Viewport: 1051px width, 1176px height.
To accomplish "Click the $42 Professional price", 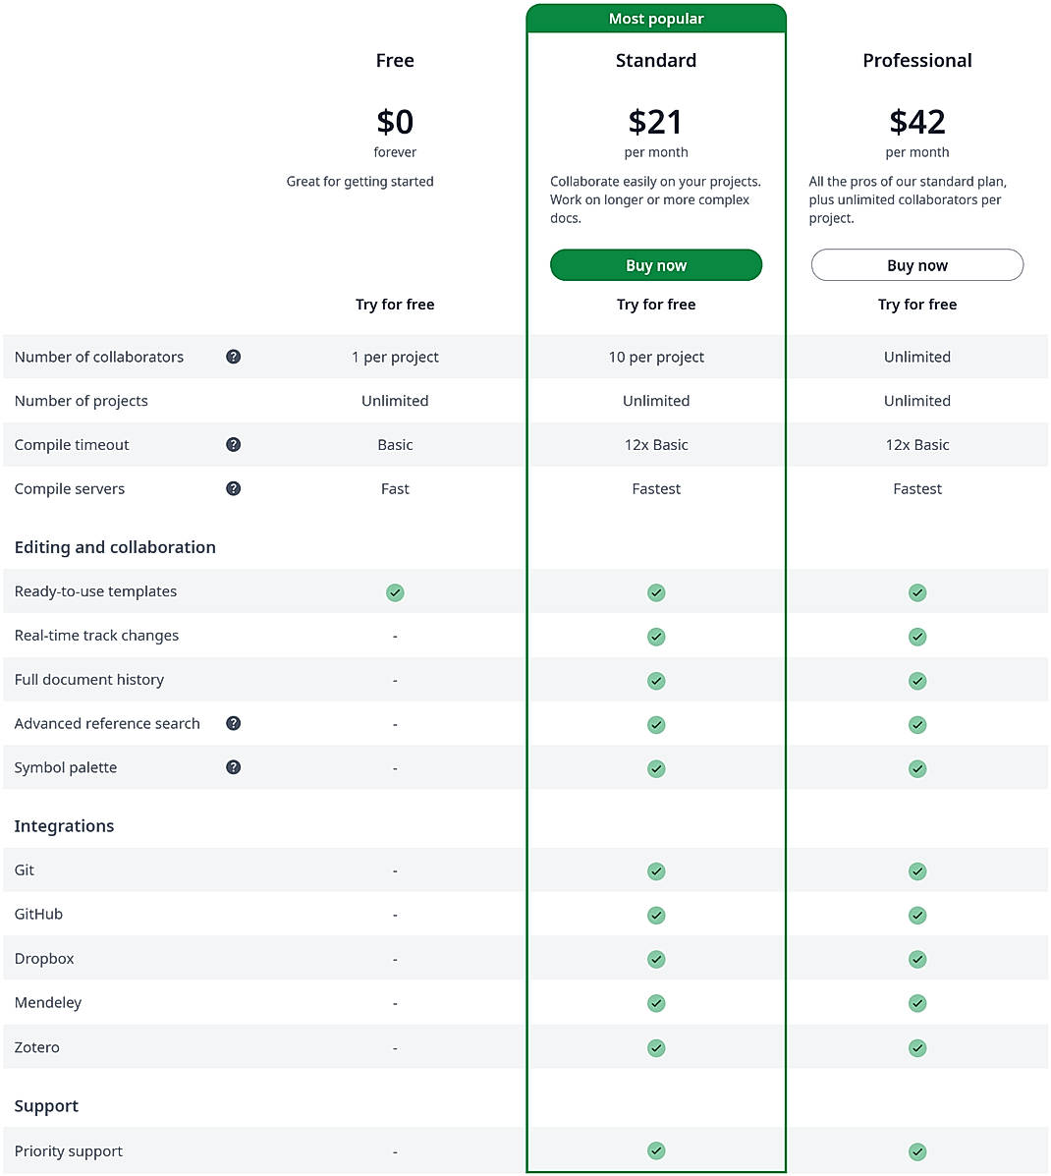I will point(917,122).
